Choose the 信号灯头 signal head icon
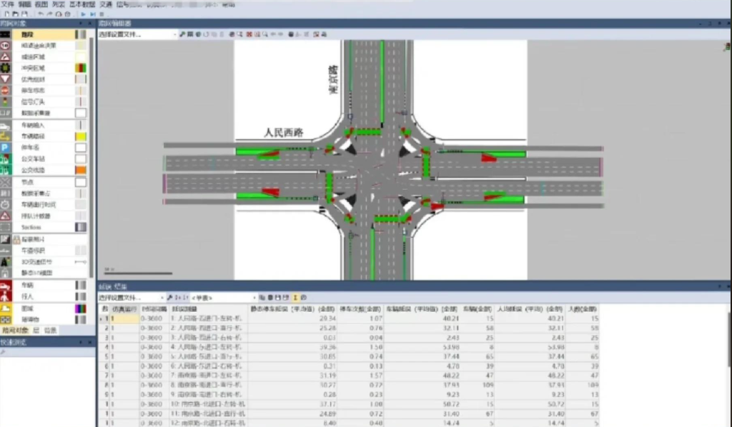 point(6,102)
